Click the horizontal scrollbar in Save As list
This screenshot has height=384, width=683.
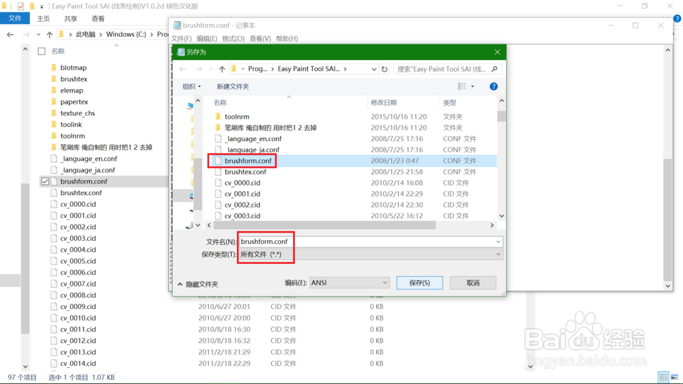point(324,225)
